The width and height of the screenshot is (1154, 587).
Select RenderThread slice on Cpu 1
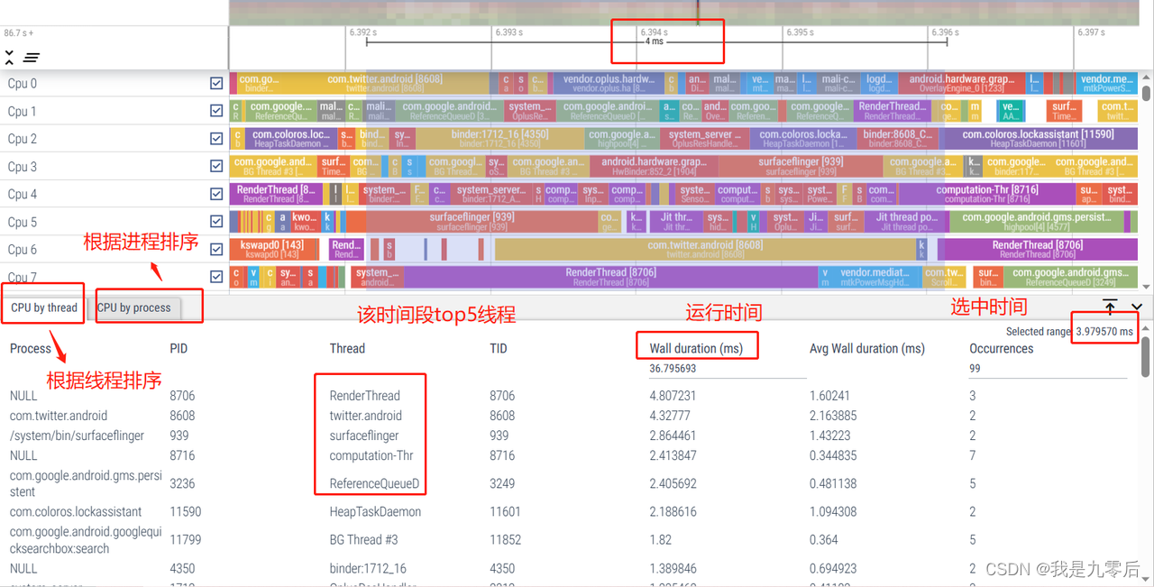pos(891,111)
